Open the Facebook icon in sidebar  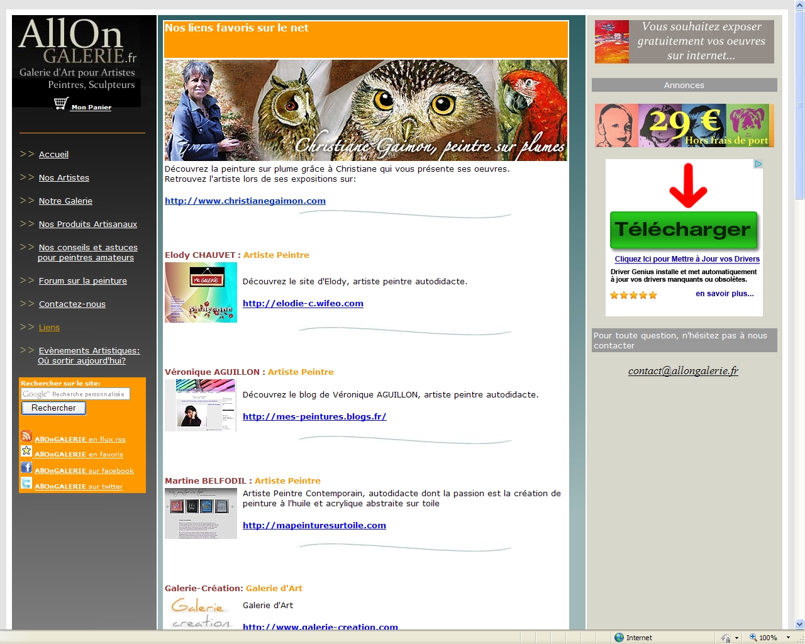click(26, 467)
